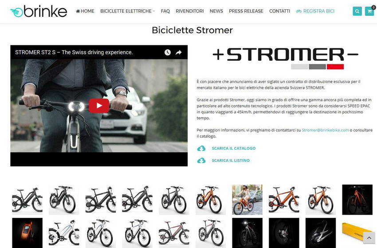Image resolution: width=377 pixels, height=248 pixels.
Task: Open the FAQ menu item
Action: pos(165,11)
